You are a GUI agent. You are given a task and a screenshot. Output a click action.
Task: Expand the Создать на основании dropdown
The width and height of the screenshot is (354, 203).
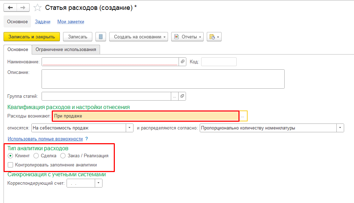point(138,37)
